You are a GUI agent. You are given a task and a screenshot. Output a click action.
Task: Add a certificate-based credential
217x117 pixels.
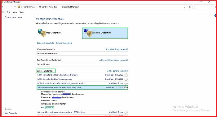point(114,60)
